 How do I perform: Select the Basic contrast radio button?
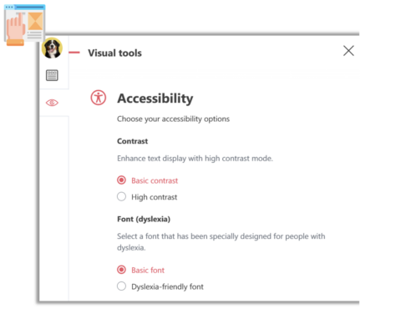pyautogui.click(x=121, y=180)
